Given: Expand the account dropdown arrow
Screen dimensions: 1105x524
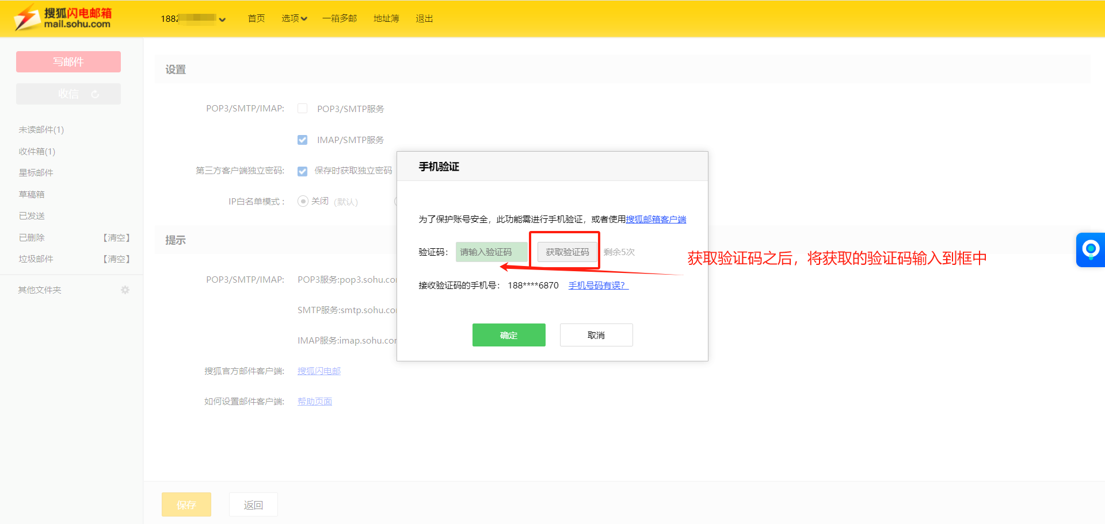Looking at the screenshot, I should click(222, 20).
